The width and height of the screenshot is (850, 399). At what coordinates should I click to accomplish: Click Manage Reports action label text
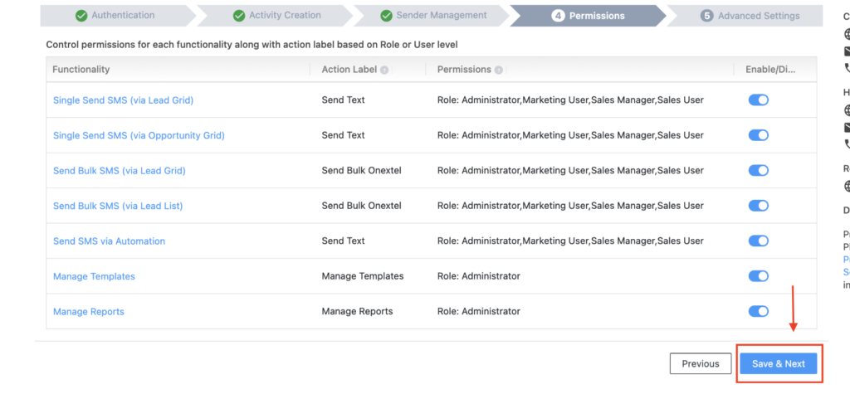357,311
